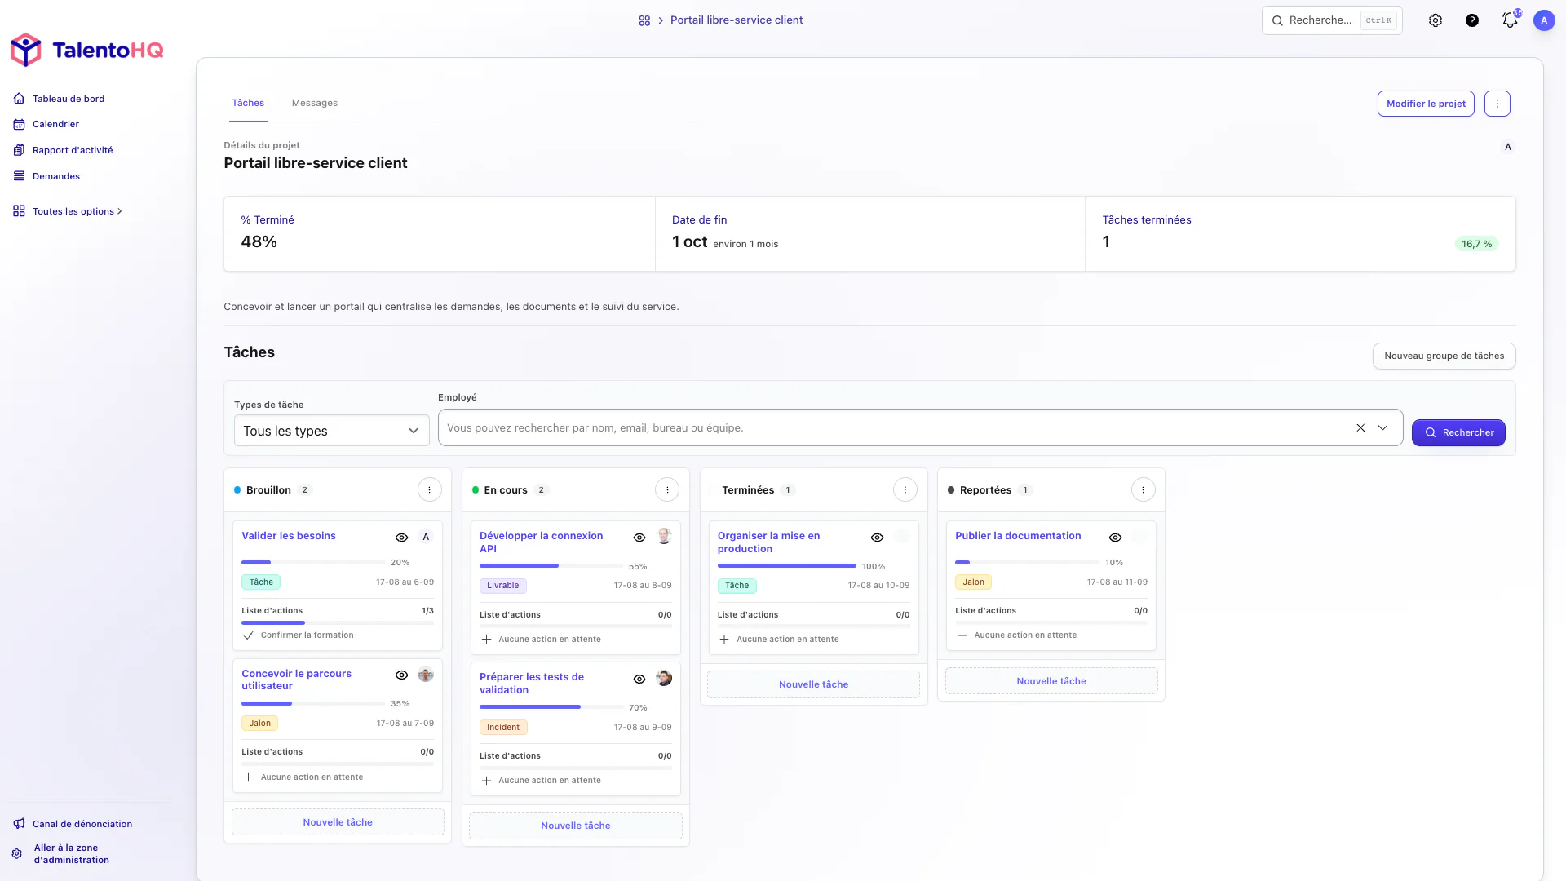Click the Recherche search box
1566x881 pixels.
coord(1332,20)
